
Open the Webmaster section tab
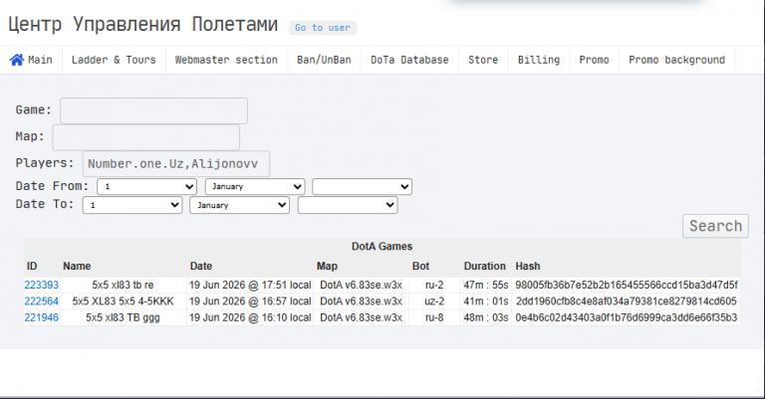226,60
